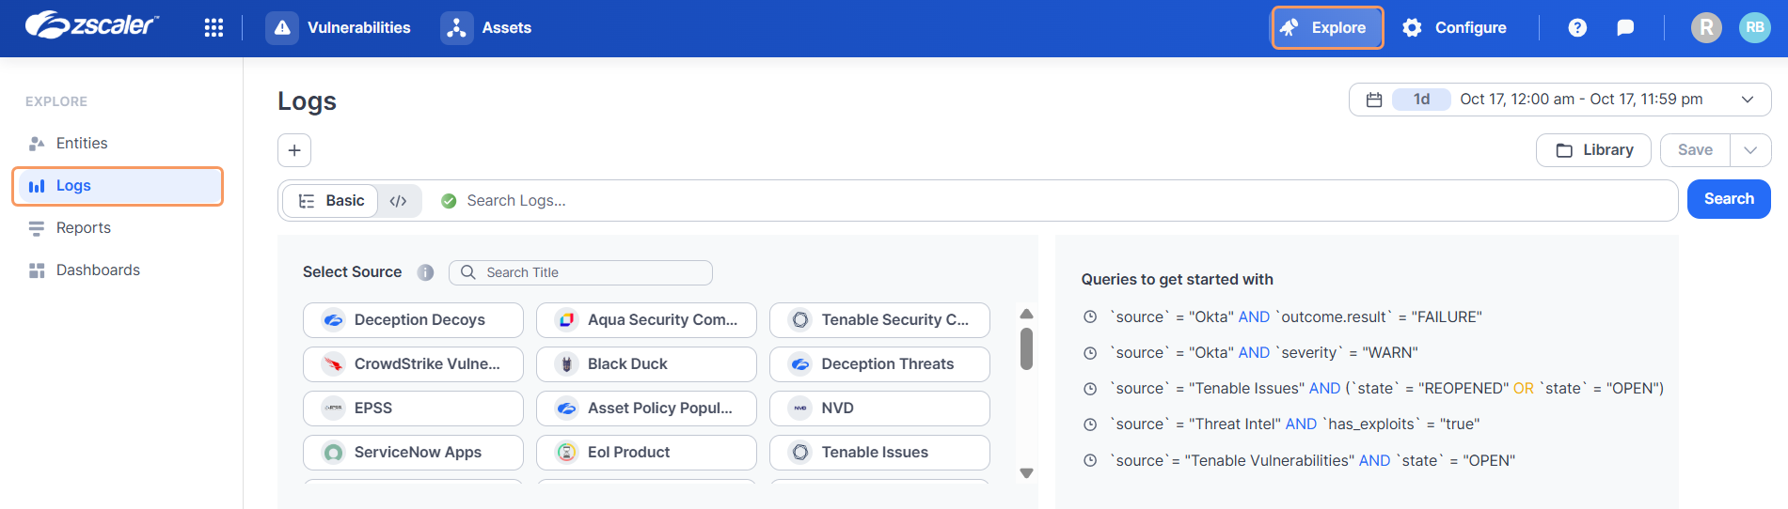Click the blue Search button
Screen dimensions: 1788x509
(1729, 199)
